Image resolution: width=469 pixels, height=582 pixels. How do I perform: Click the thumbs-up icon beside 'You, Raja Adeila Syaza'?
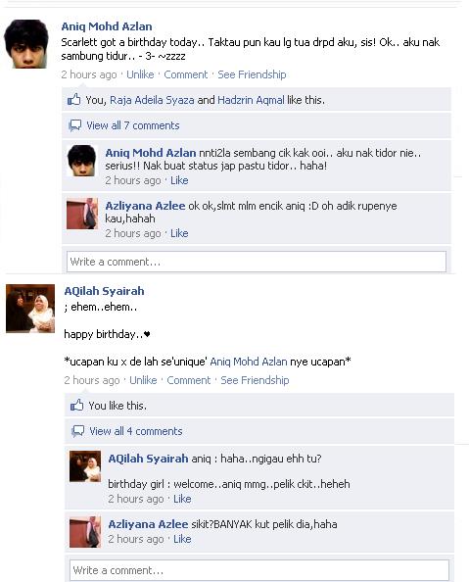click(73, 100)
